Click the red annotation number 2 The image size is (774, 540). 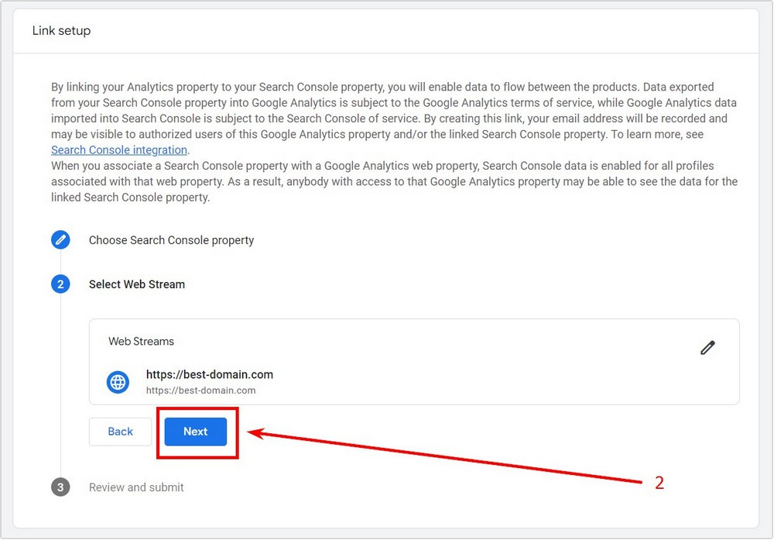pyautogui.click(x=659, y=483)
